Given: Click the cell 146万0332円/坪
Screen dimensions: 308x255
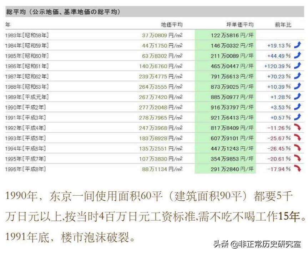Looking at the screenshot, I should (232, 45).
